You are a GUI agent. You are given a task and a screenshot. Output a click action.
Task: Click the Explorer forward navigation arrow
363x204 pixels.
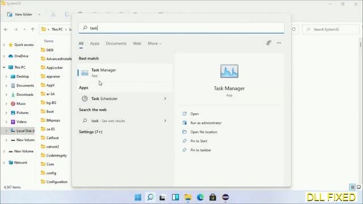(16, 29)
